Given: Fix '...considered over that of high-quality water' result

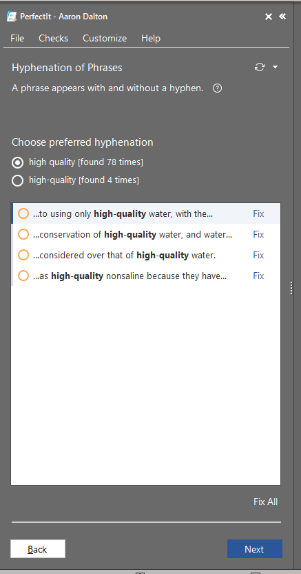Looking at the screenshot, I should click(258, 255).
